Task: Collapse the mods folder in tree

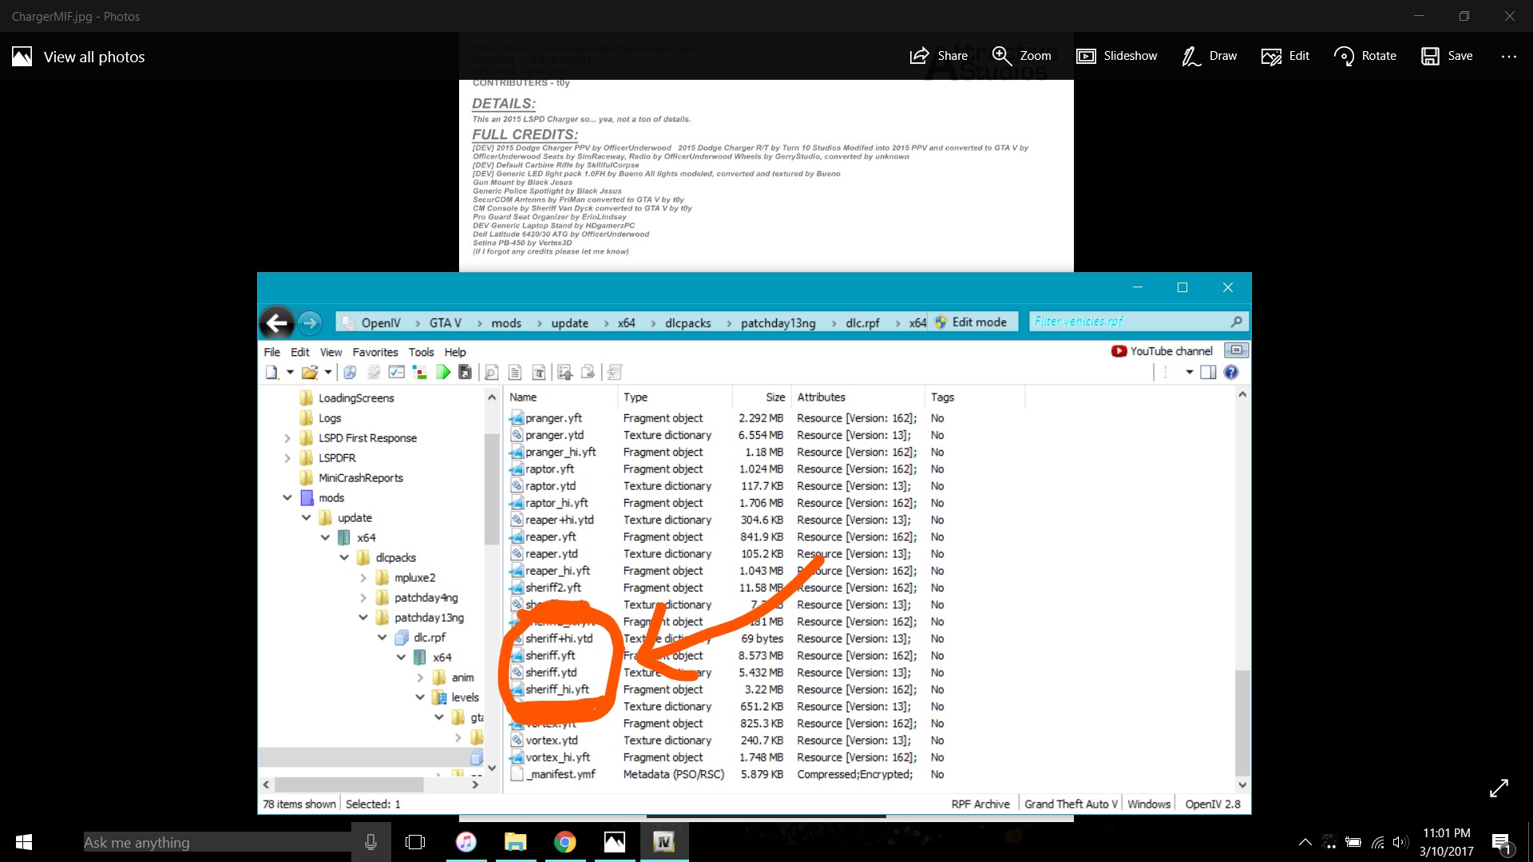Action: (x=287, y=498)
